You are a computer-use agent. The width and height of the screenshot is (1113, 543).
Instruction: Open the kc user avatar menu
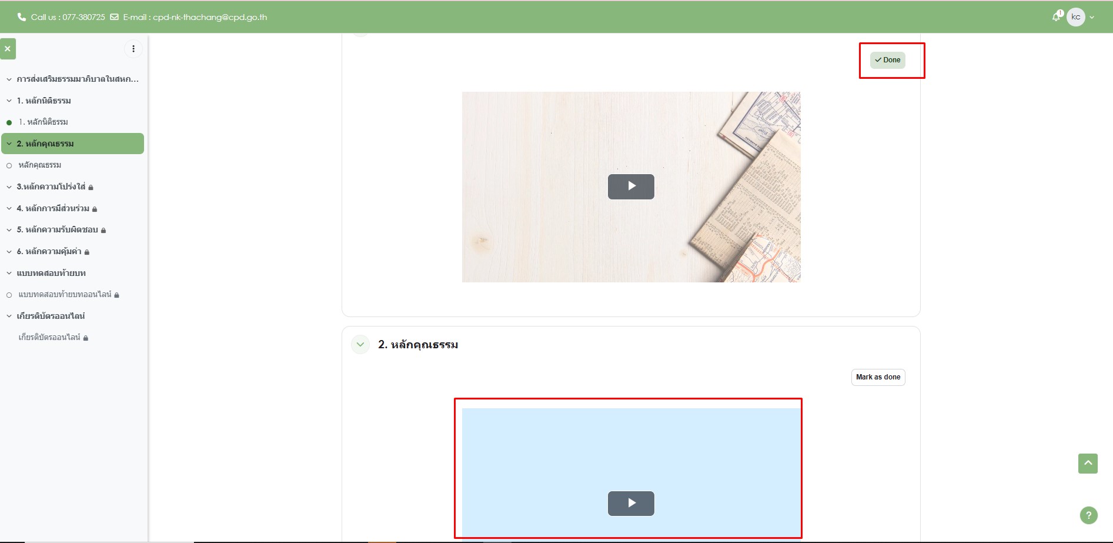coord(1075,17)
